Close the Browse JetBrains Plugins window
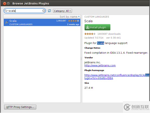 coord(5,4)
